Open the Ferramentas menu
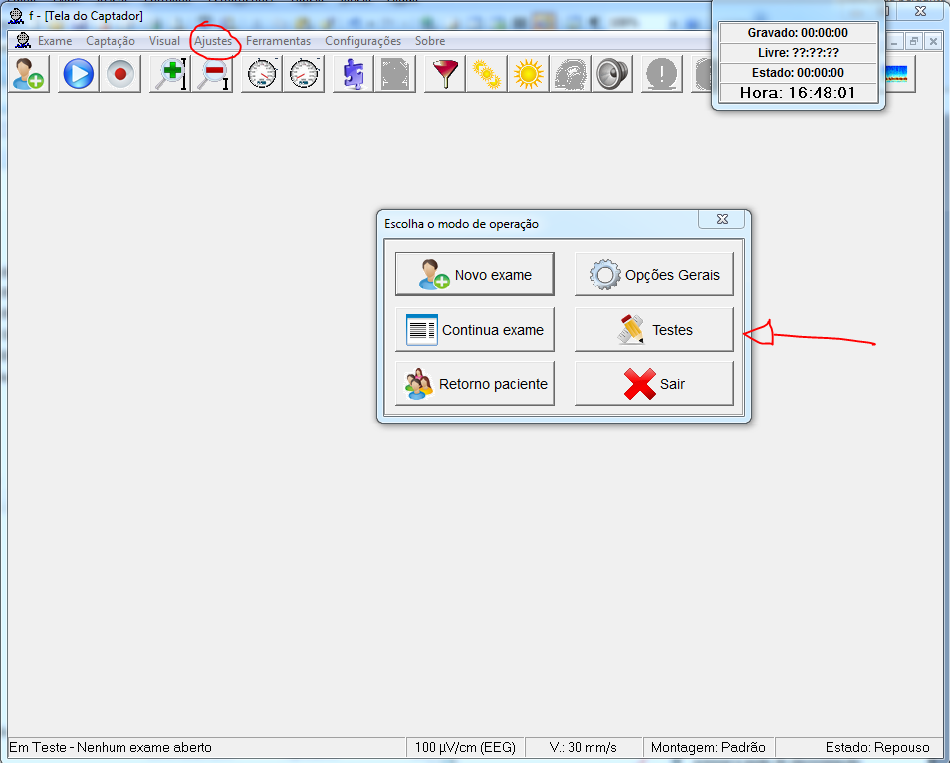950x763 pixels. pos(278,41)
